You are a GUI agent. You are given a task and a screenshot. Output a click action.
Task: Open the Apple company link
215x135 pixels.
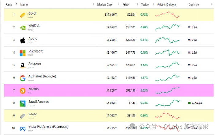pos(33,39)
